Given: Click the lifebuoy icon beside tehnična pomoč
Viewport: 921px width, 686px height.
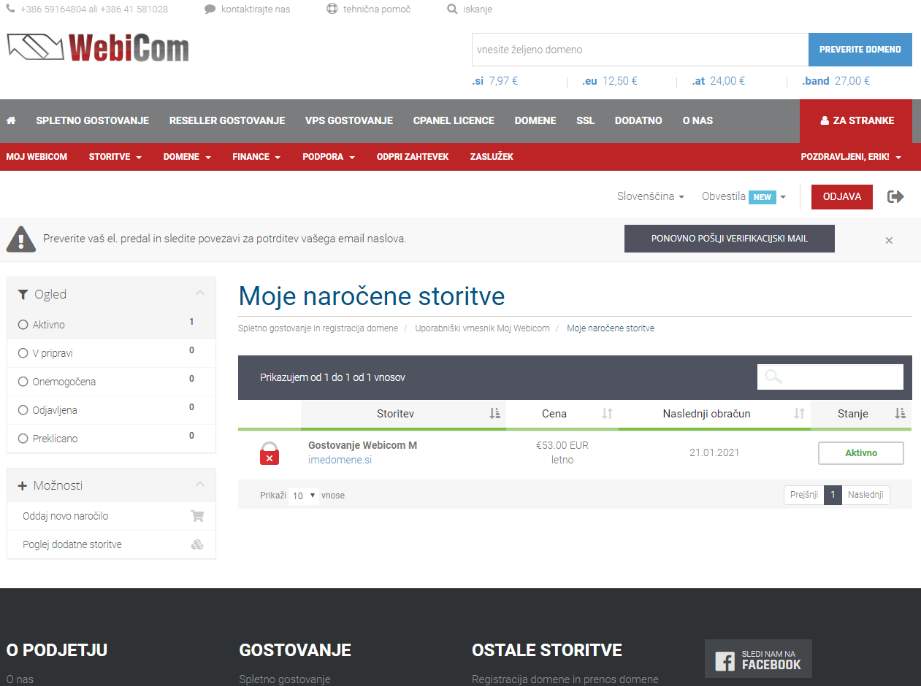Looking at the screenshot, I should coord(332,9).
